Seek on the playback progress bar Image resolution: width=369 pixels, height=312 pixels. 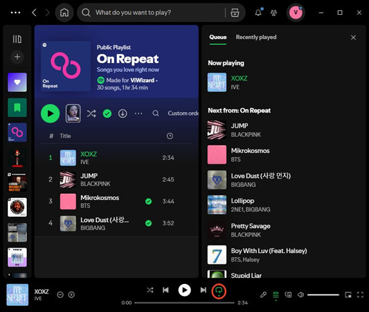184,303
